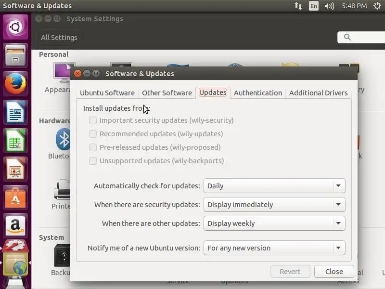Toggle Unsupported updates (wily-backports) checkbox

coord(93,161)
